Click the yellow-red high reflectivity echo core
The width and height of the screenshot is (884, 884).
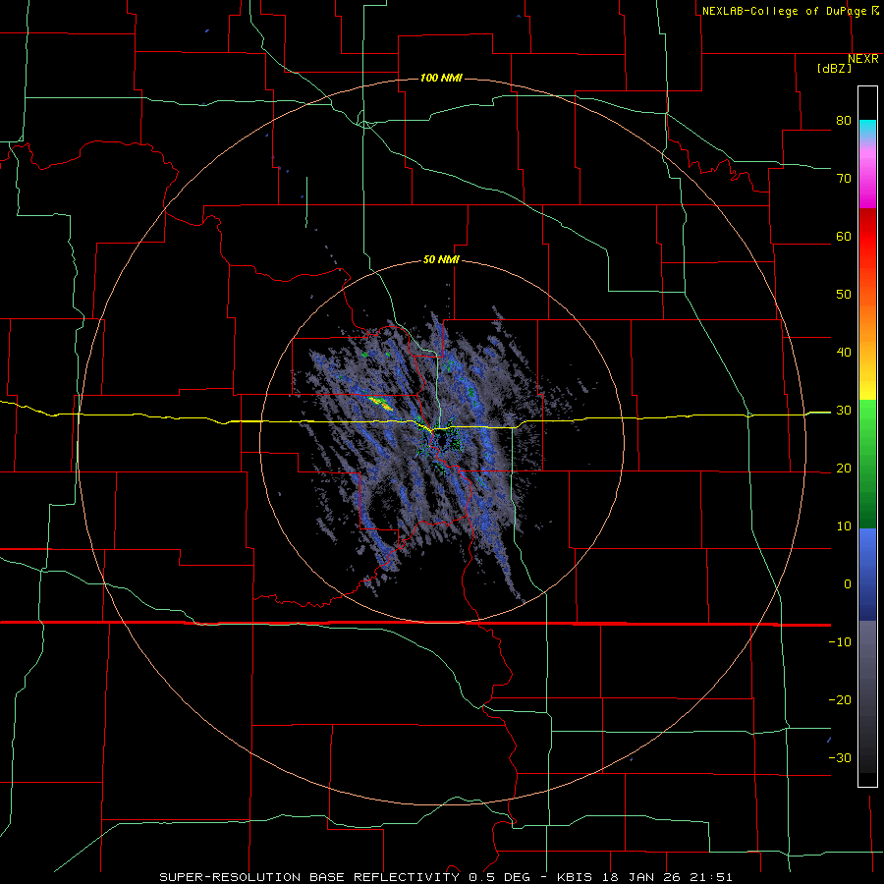(x=380, y=403)
